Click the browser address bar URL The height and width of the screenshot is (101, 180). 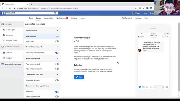pos(48,8)
